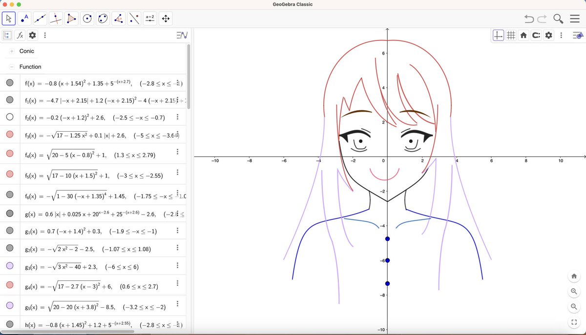Open the three-dot menu for f1(x)
Viewport: 586px width, 335px height.
tap(178, 100)
